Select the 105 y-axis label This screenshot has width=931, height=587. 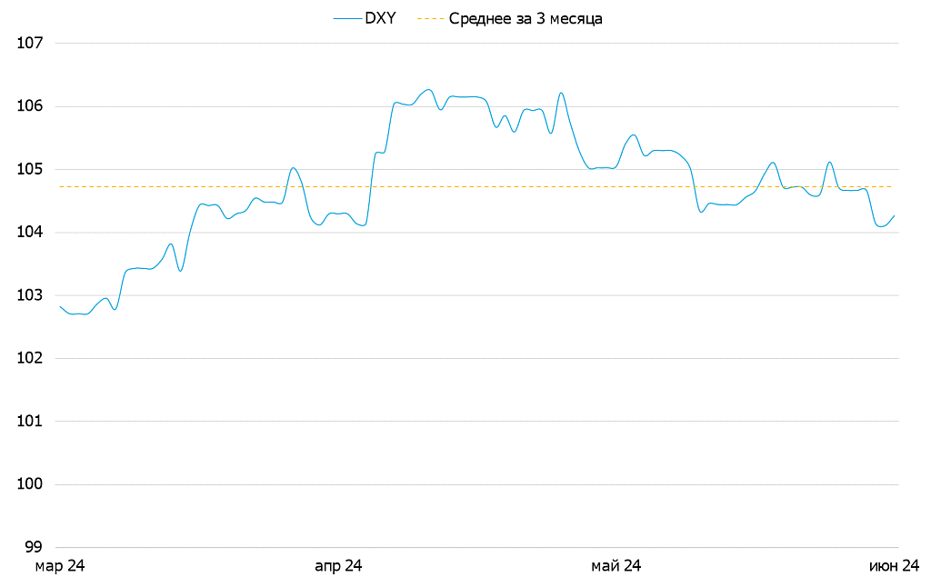(30, 170)
